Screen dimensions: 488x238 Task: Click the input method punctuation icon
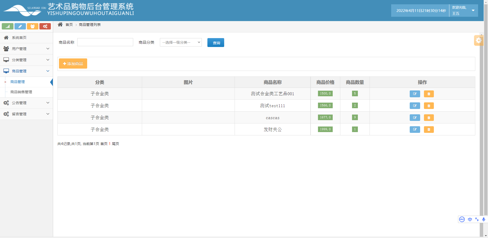click(x=477, y=219)
